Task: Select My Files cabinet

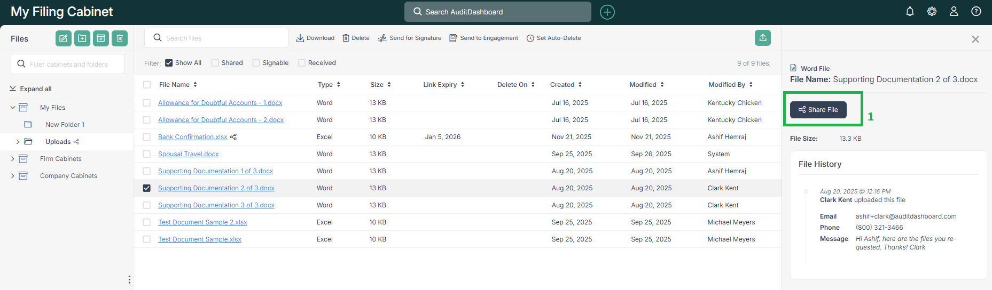Action: 52,108
